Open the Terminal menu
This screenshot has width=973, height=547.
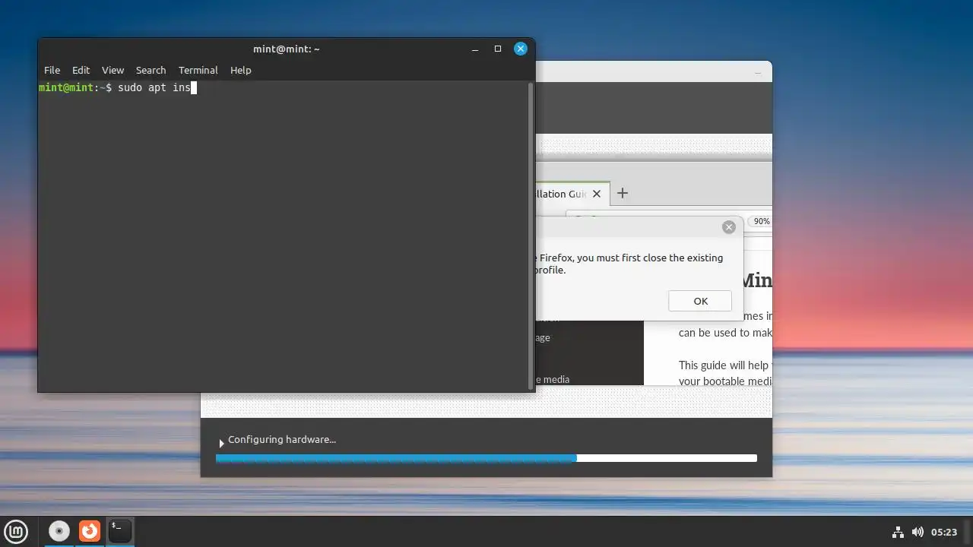pyautogui.click(x=198, y=70)
